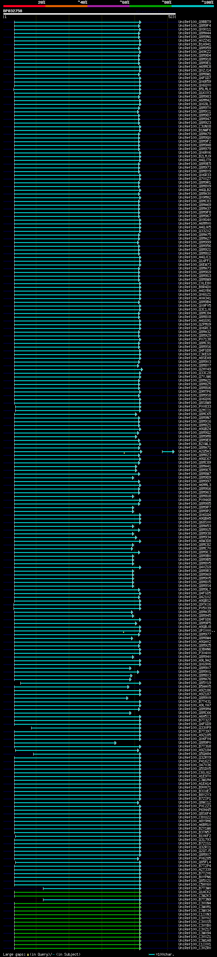
Task: Select hit label UniRef100_Q330P9
Action: pos(195,728)
